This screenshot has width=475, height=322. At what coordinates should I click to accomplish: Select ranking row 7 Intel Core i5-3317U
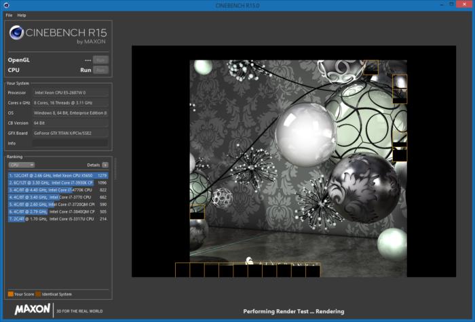[58, 219]
